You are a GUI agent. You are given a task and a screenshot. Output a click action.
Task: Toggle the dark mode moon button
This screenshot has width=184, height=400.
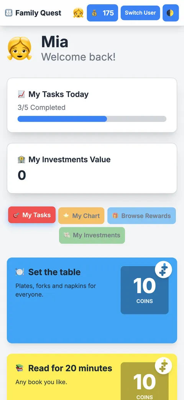tap(171, 13)
